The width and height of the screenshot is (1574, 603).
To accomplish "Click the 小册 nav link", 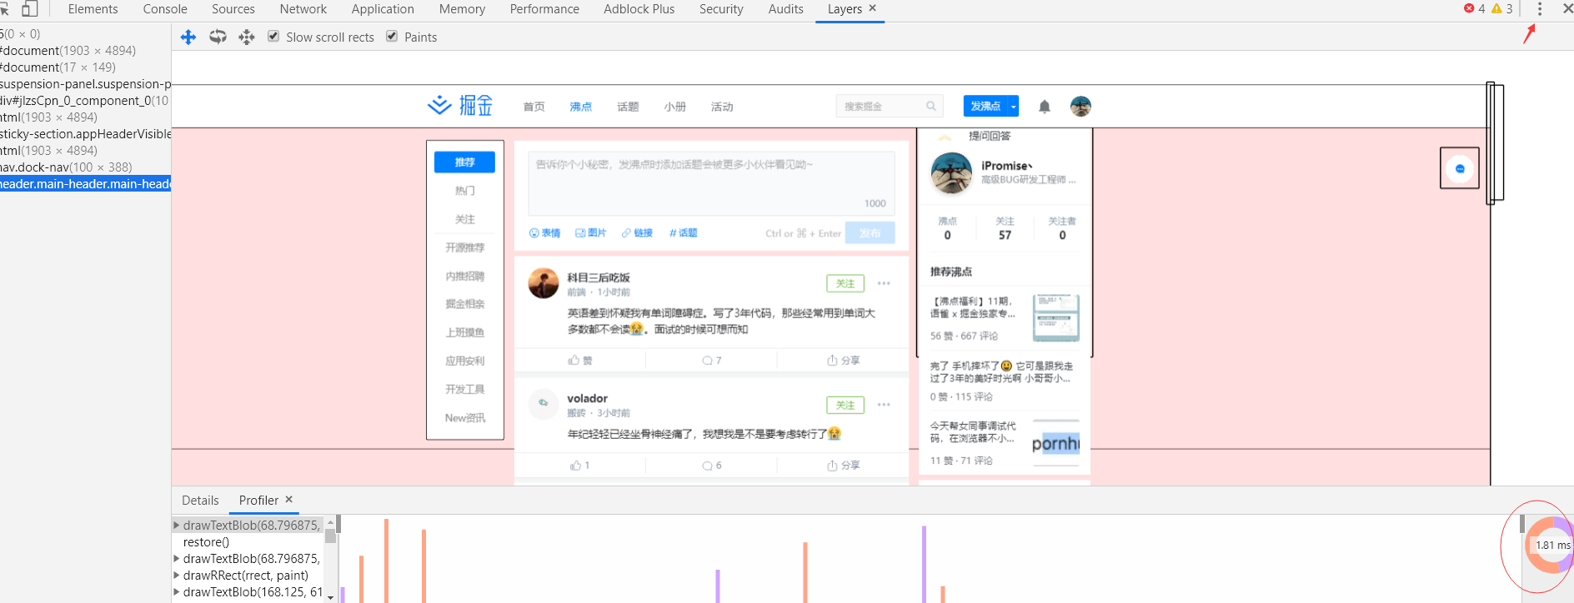I will 675,107.
